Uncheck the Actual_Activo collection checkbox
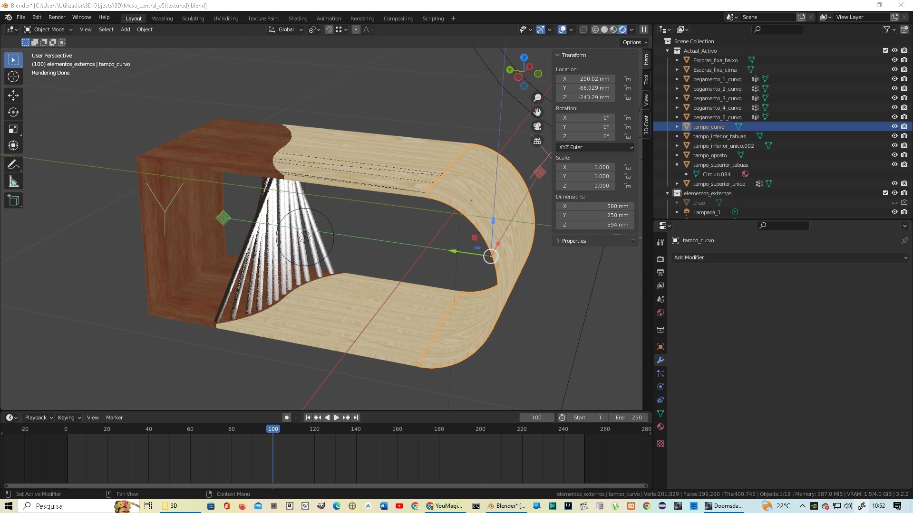 tap(885, 50)
